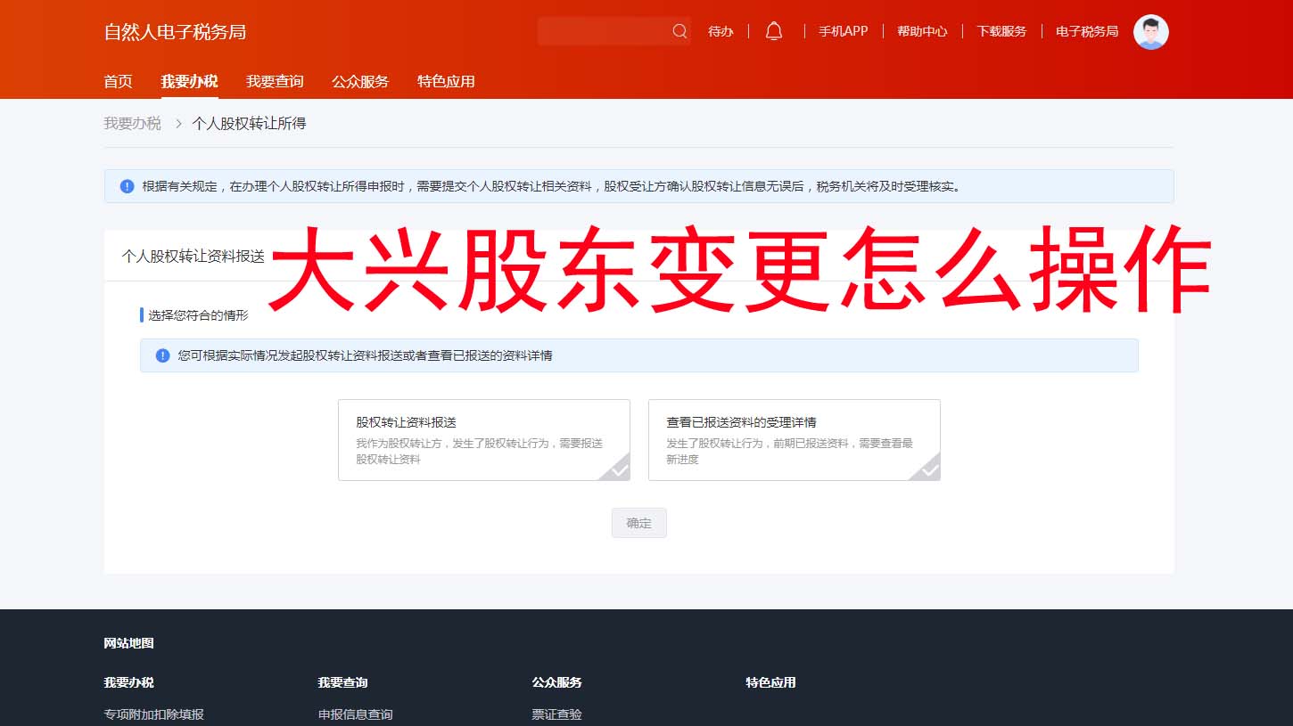Image resolution: width=1293 pixels, height=726 pixels.
Task: Click the search magnifier icon
Action: (x=679, y=30)
